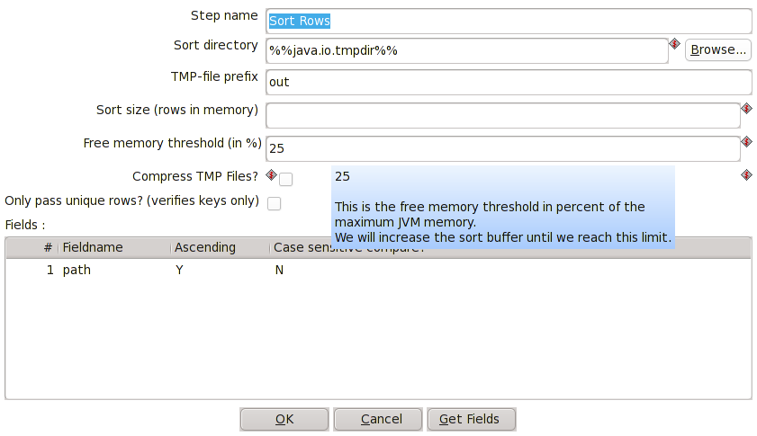Image resolution: width=757 pixels, height=436 pixels.
Task: Tick the Only pass unique rows checkbox
Action: tap(275, 203)
